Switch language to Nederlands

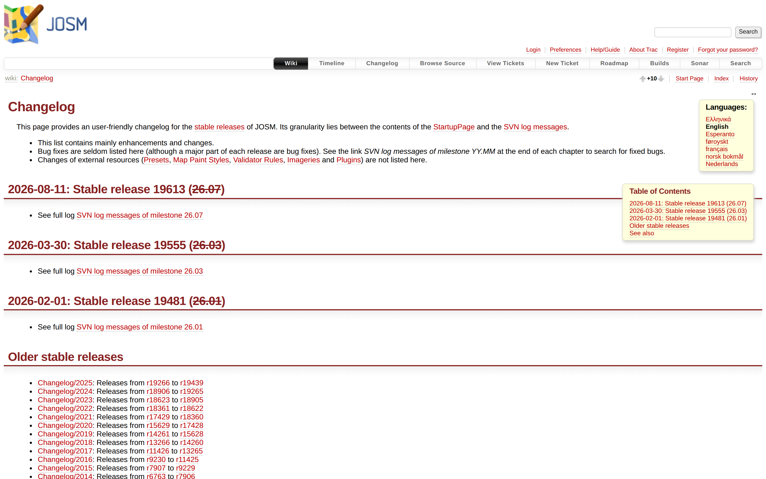click(722, 164)
